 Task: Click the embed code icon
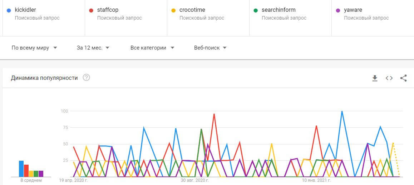coord(389,78)
